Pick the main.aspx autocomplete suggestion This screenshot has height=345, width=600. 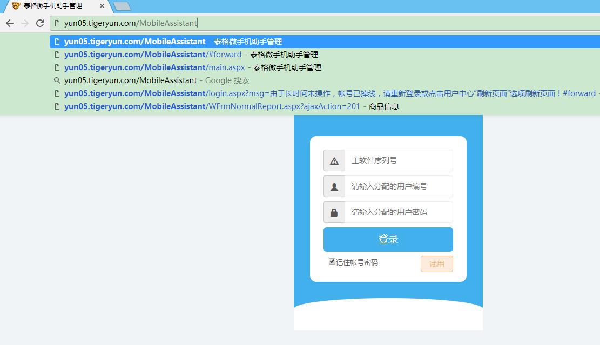pos(192,67)
